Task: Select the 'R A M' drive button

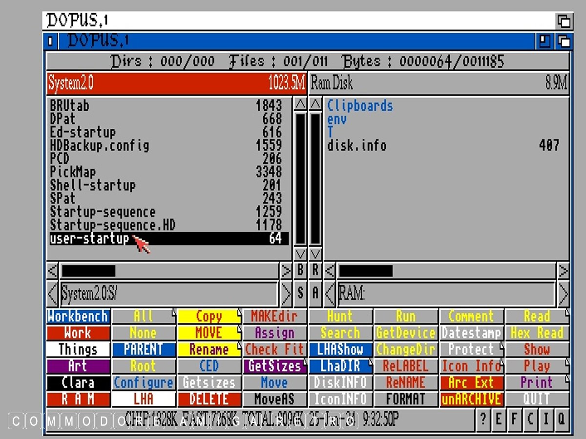Action: click(78, 399)
